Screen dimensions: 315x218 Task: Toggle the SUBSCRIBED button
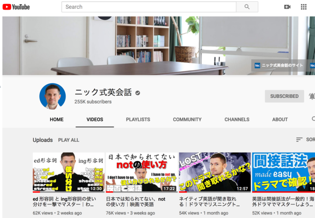coord(284,96)
